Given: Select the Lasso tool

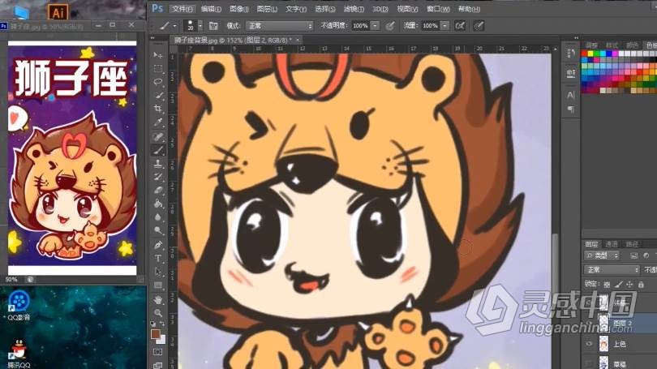Looking at the screenshot, I should (158, 82).
